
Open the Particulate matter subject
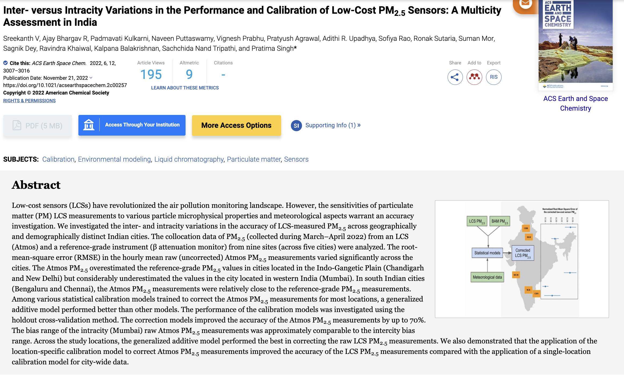254,160
